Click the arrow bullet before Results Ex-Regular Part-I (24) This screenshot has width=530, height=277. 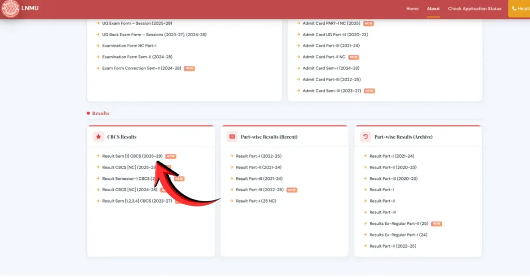click(365, 235)
